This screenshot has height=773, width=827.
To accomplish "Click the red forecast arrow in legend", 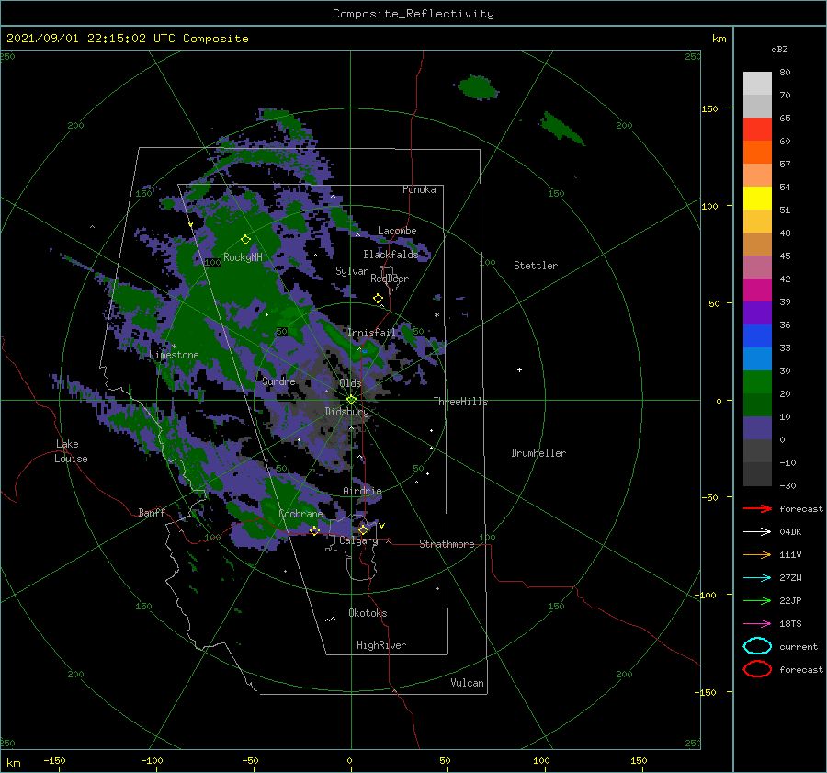I will (757, 508).
